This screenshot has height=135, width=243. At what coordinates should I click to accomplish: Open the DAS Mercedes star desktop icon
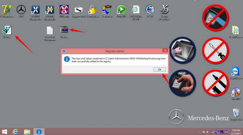(21, 10)
